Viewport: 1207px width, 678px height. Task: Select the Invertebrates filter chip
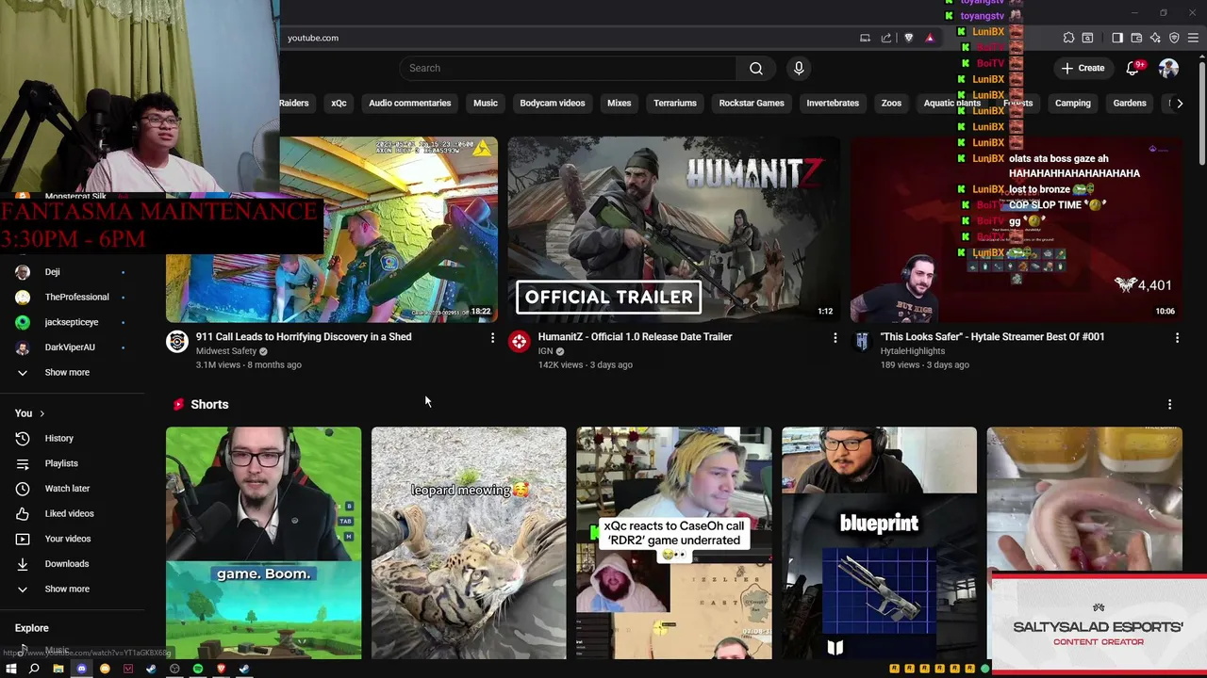coord(833,103)
